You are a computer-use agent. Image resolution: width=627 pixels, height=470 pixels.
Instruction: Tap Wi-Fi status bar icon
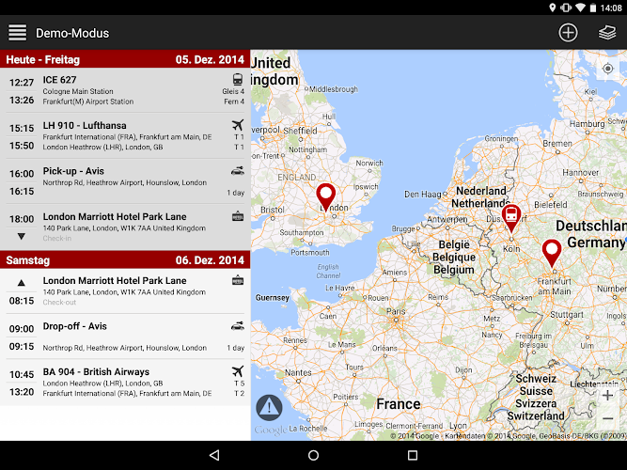[x=580, y=8]
